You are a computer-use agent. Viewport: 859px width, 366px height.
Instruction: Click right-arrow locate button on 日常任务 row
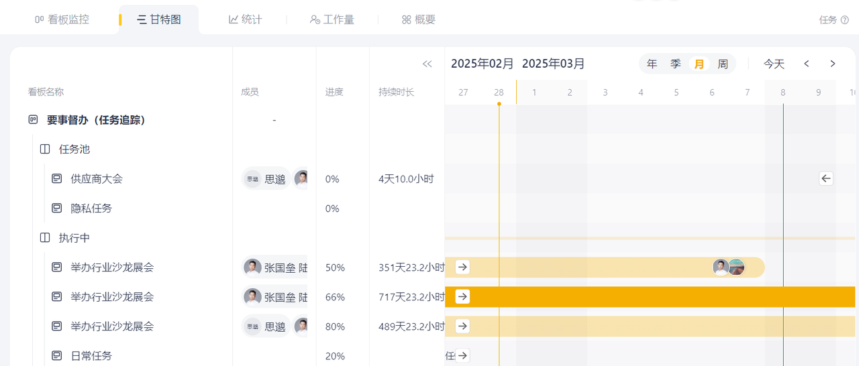click(462, 355)
